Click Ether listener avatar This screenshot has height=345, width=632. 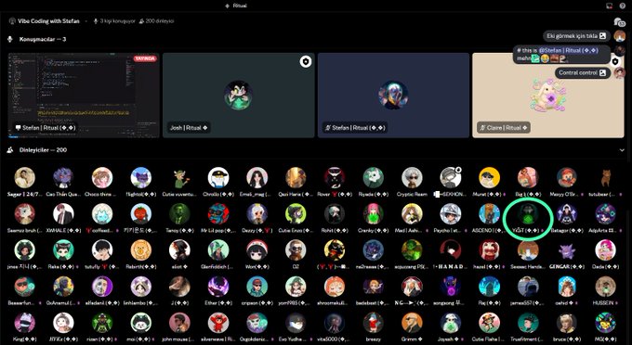pyautogui.click(x=218, y=287)
